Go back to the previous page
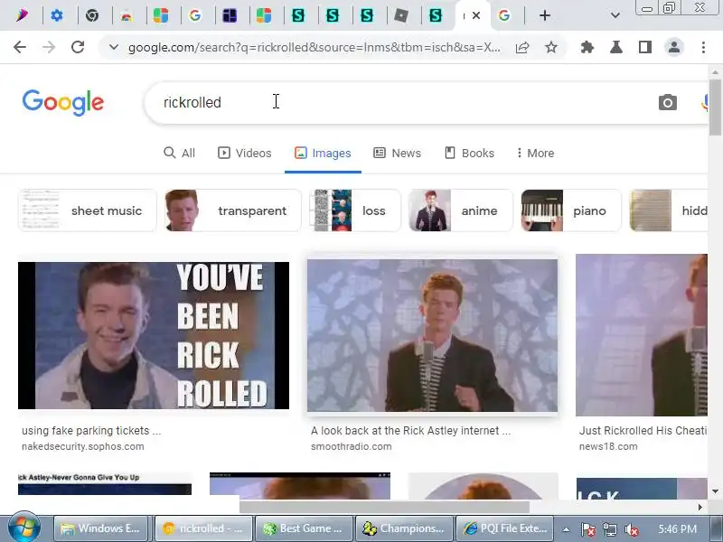723x542 pixels. click(20, 47)
